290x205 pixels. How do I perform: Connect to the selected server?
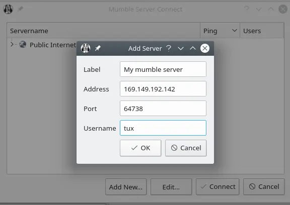click(217, 186)
